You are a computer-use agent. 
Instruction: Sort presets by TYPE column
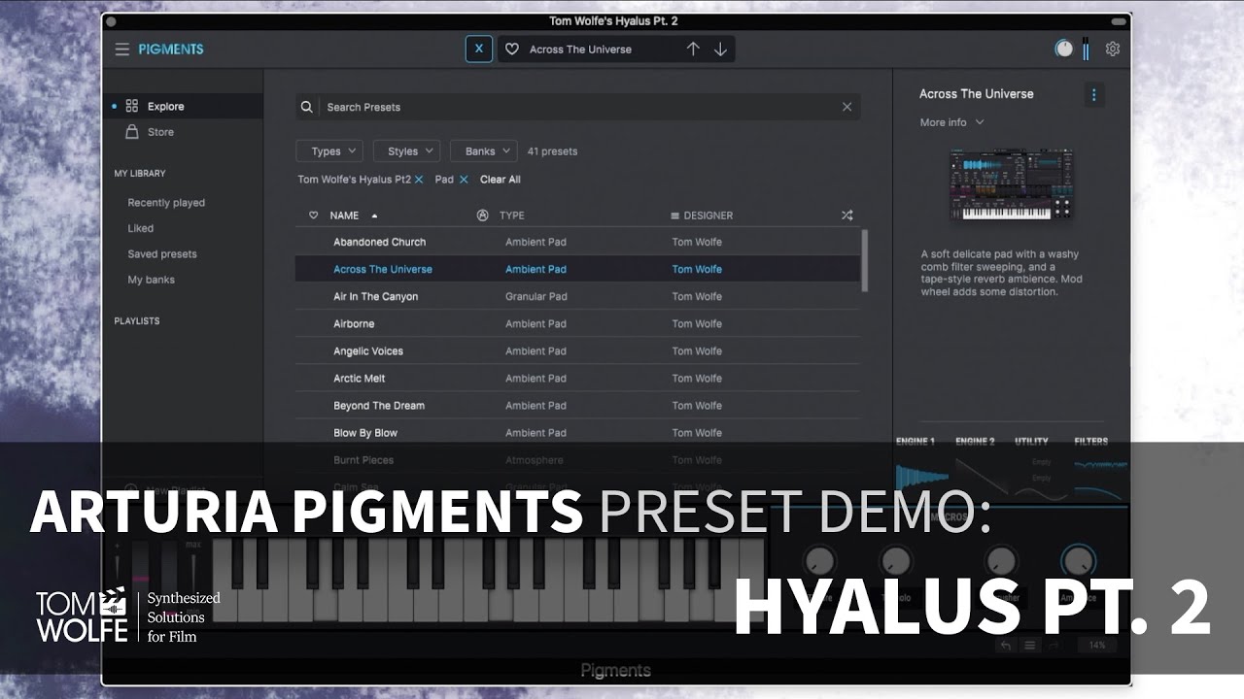point(511,216)
